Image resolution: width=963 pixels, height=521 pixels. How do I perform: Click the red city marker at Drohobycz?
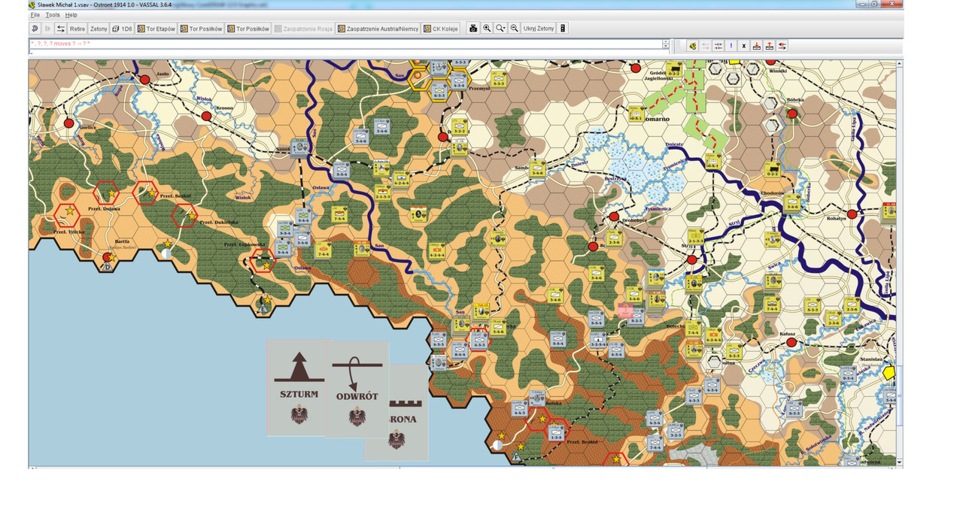click(x=613, y=217)
